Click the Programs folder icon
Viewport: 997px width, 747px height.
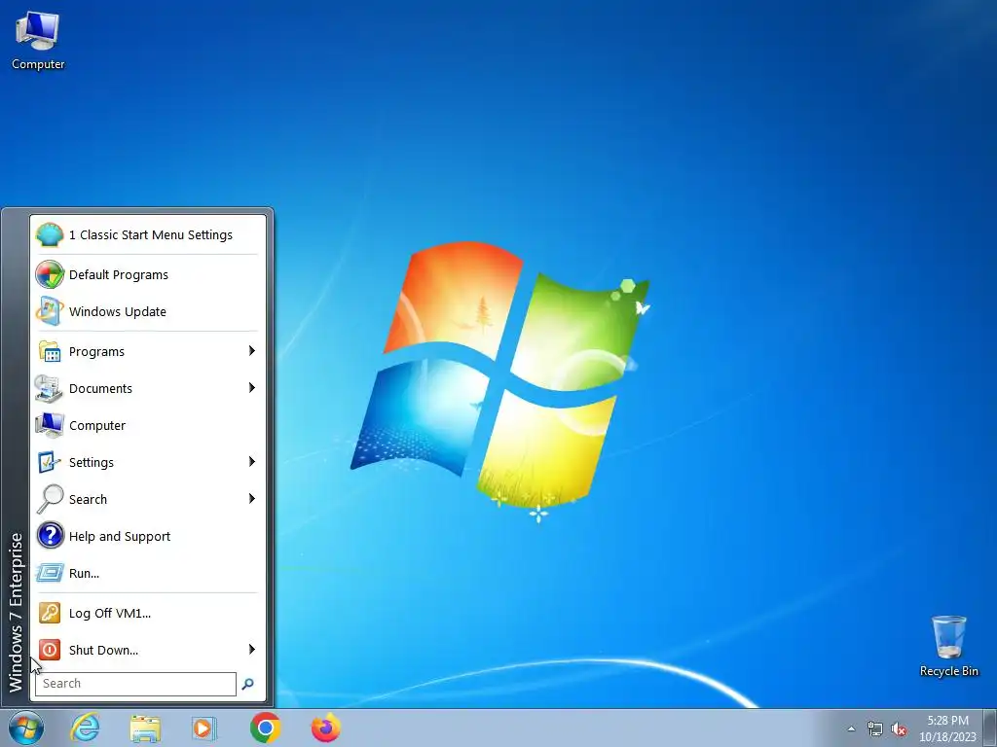click(x=50, y=351)
